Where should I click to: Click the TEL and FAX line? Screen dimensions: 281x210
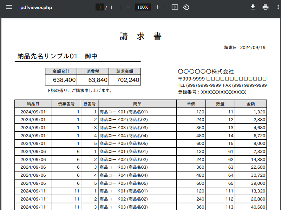pyautogui.click(x=222, y=85)
